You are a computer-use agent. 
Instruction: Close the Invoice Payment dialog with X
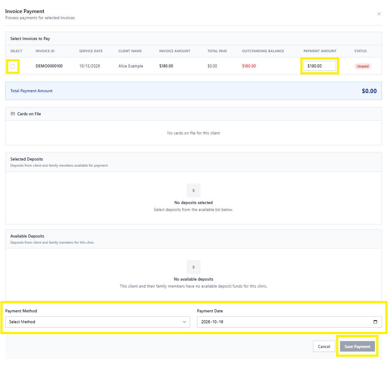(x=379, y=14)
